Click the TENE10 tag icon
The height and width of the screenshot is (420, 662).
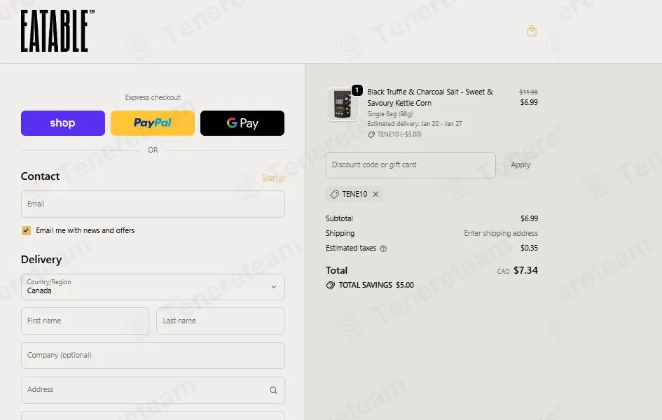(334, 194)
